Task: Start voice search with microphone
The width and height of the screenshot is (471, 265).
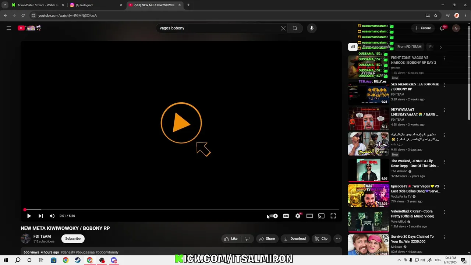Action: click(x=312, y=28)
